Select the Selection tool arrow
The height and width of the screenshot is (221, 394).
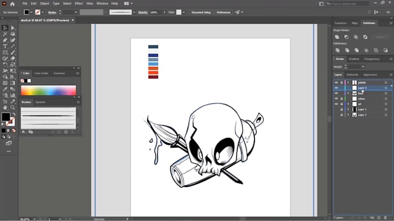pos(5,28)
